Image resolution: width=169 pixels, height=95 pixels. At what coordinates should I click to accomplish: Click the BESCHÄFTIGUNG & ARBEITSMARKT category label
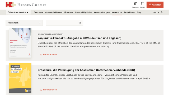(50, 34)
